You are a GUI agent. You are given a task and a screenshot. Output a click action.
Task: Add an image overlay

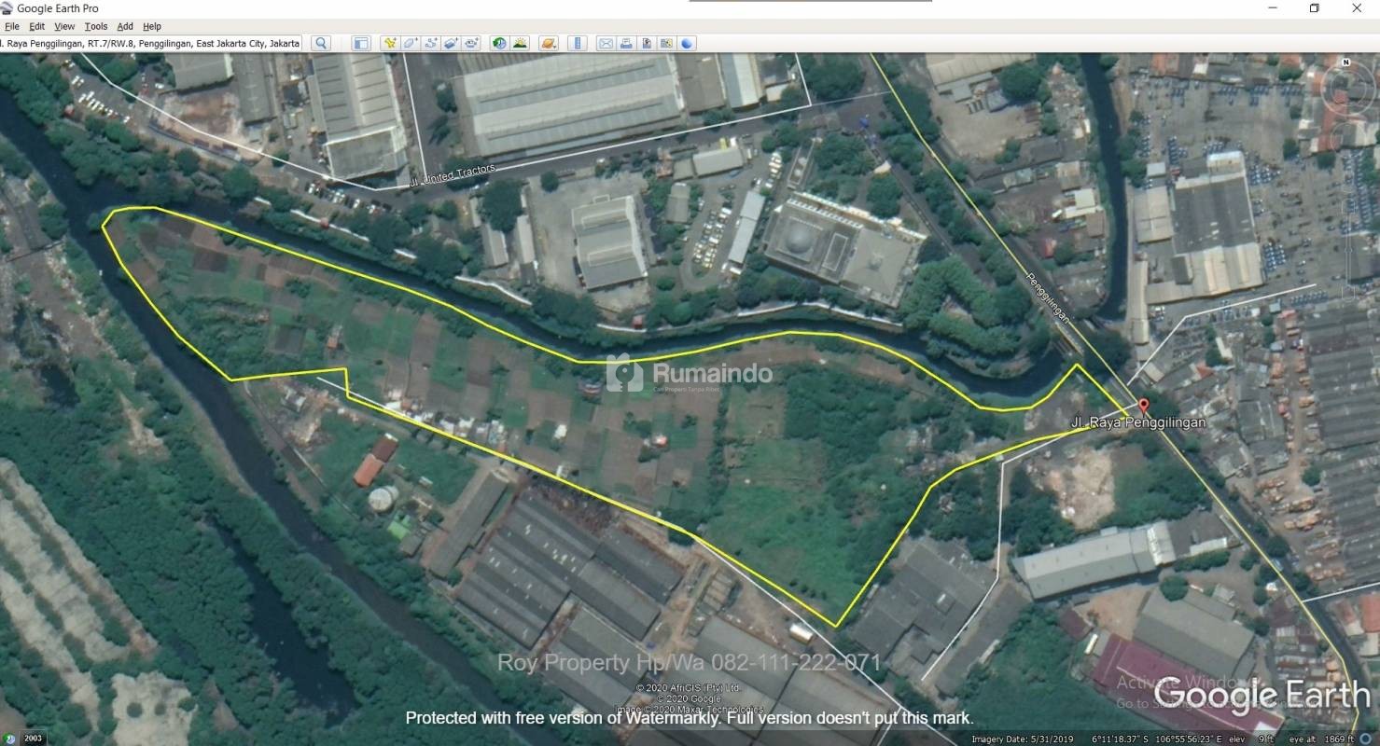pos(451,43)
